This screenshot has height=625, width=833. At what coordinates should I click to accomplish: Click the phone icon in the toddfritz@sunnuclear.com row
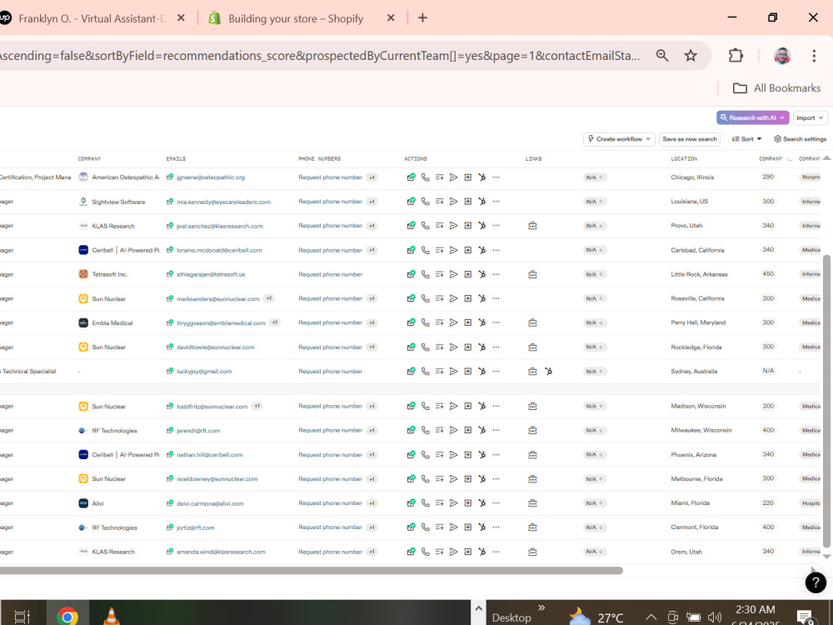coord(426,406)
